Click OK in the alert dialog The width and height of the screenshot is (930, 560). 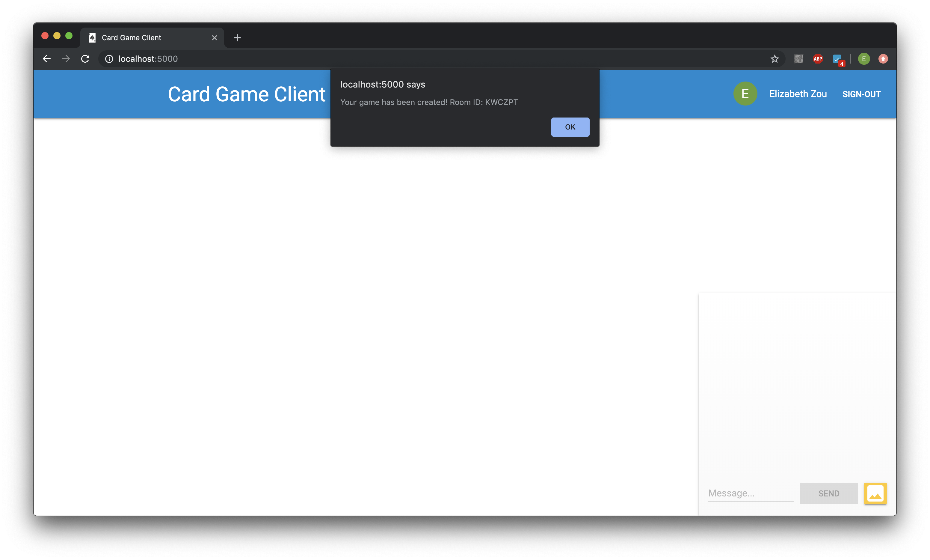tap(570, 127)
